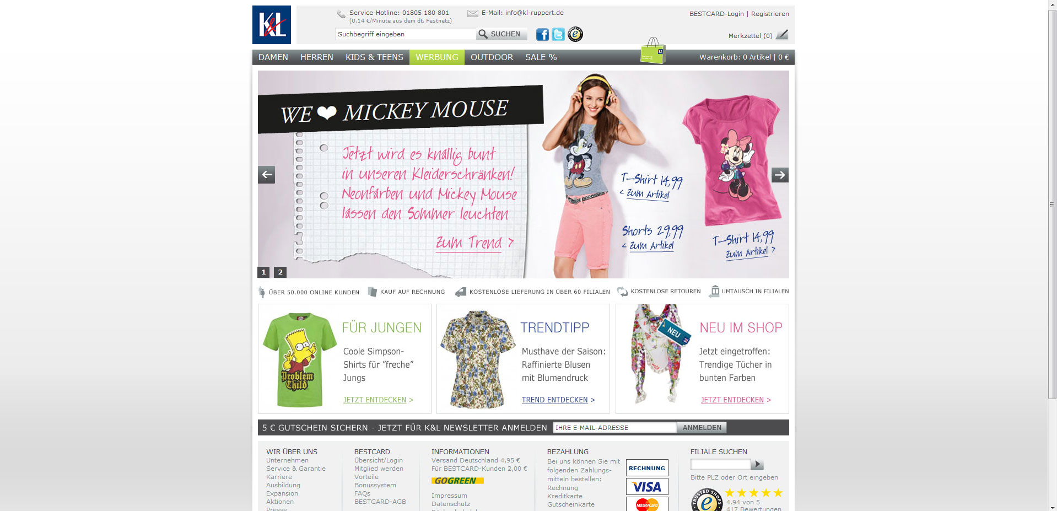Open the SALE % menu
This screenshot has height=511, width=1057.
[x=541, y=57]
